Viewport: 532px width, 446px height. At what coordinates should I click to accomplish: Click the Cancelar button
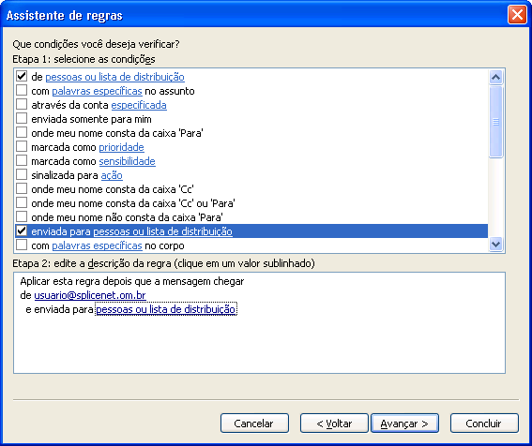point(254,424)
